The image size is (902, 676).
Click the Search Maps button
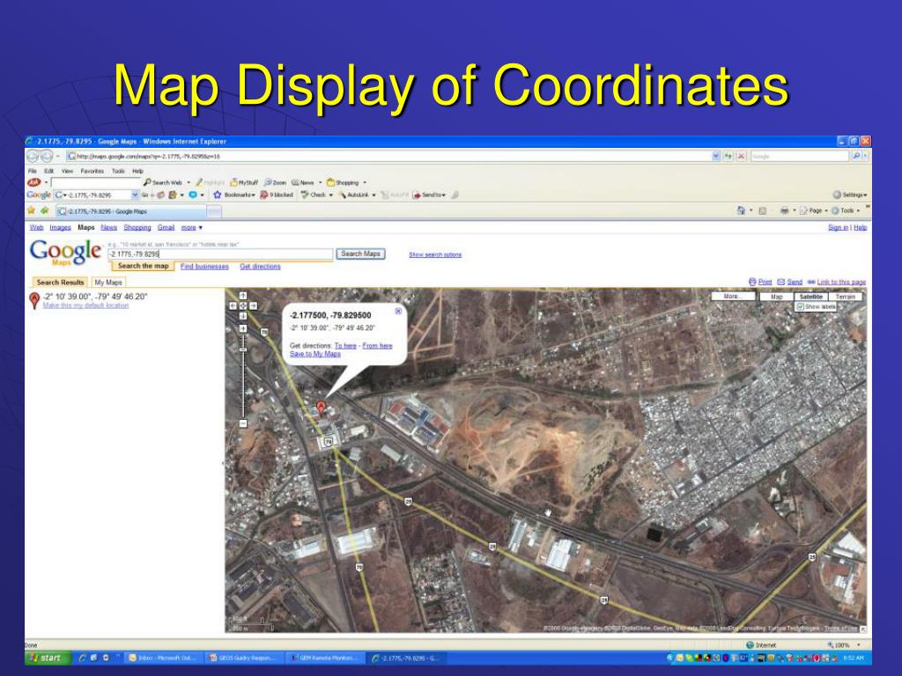click(360, 253)
